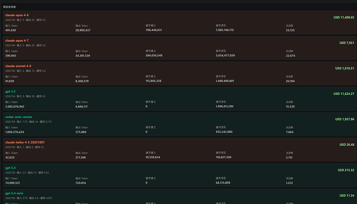Click the gpt-5.4-mini pricing line
This screenshot has width=357, height=204.
point(28,198)
